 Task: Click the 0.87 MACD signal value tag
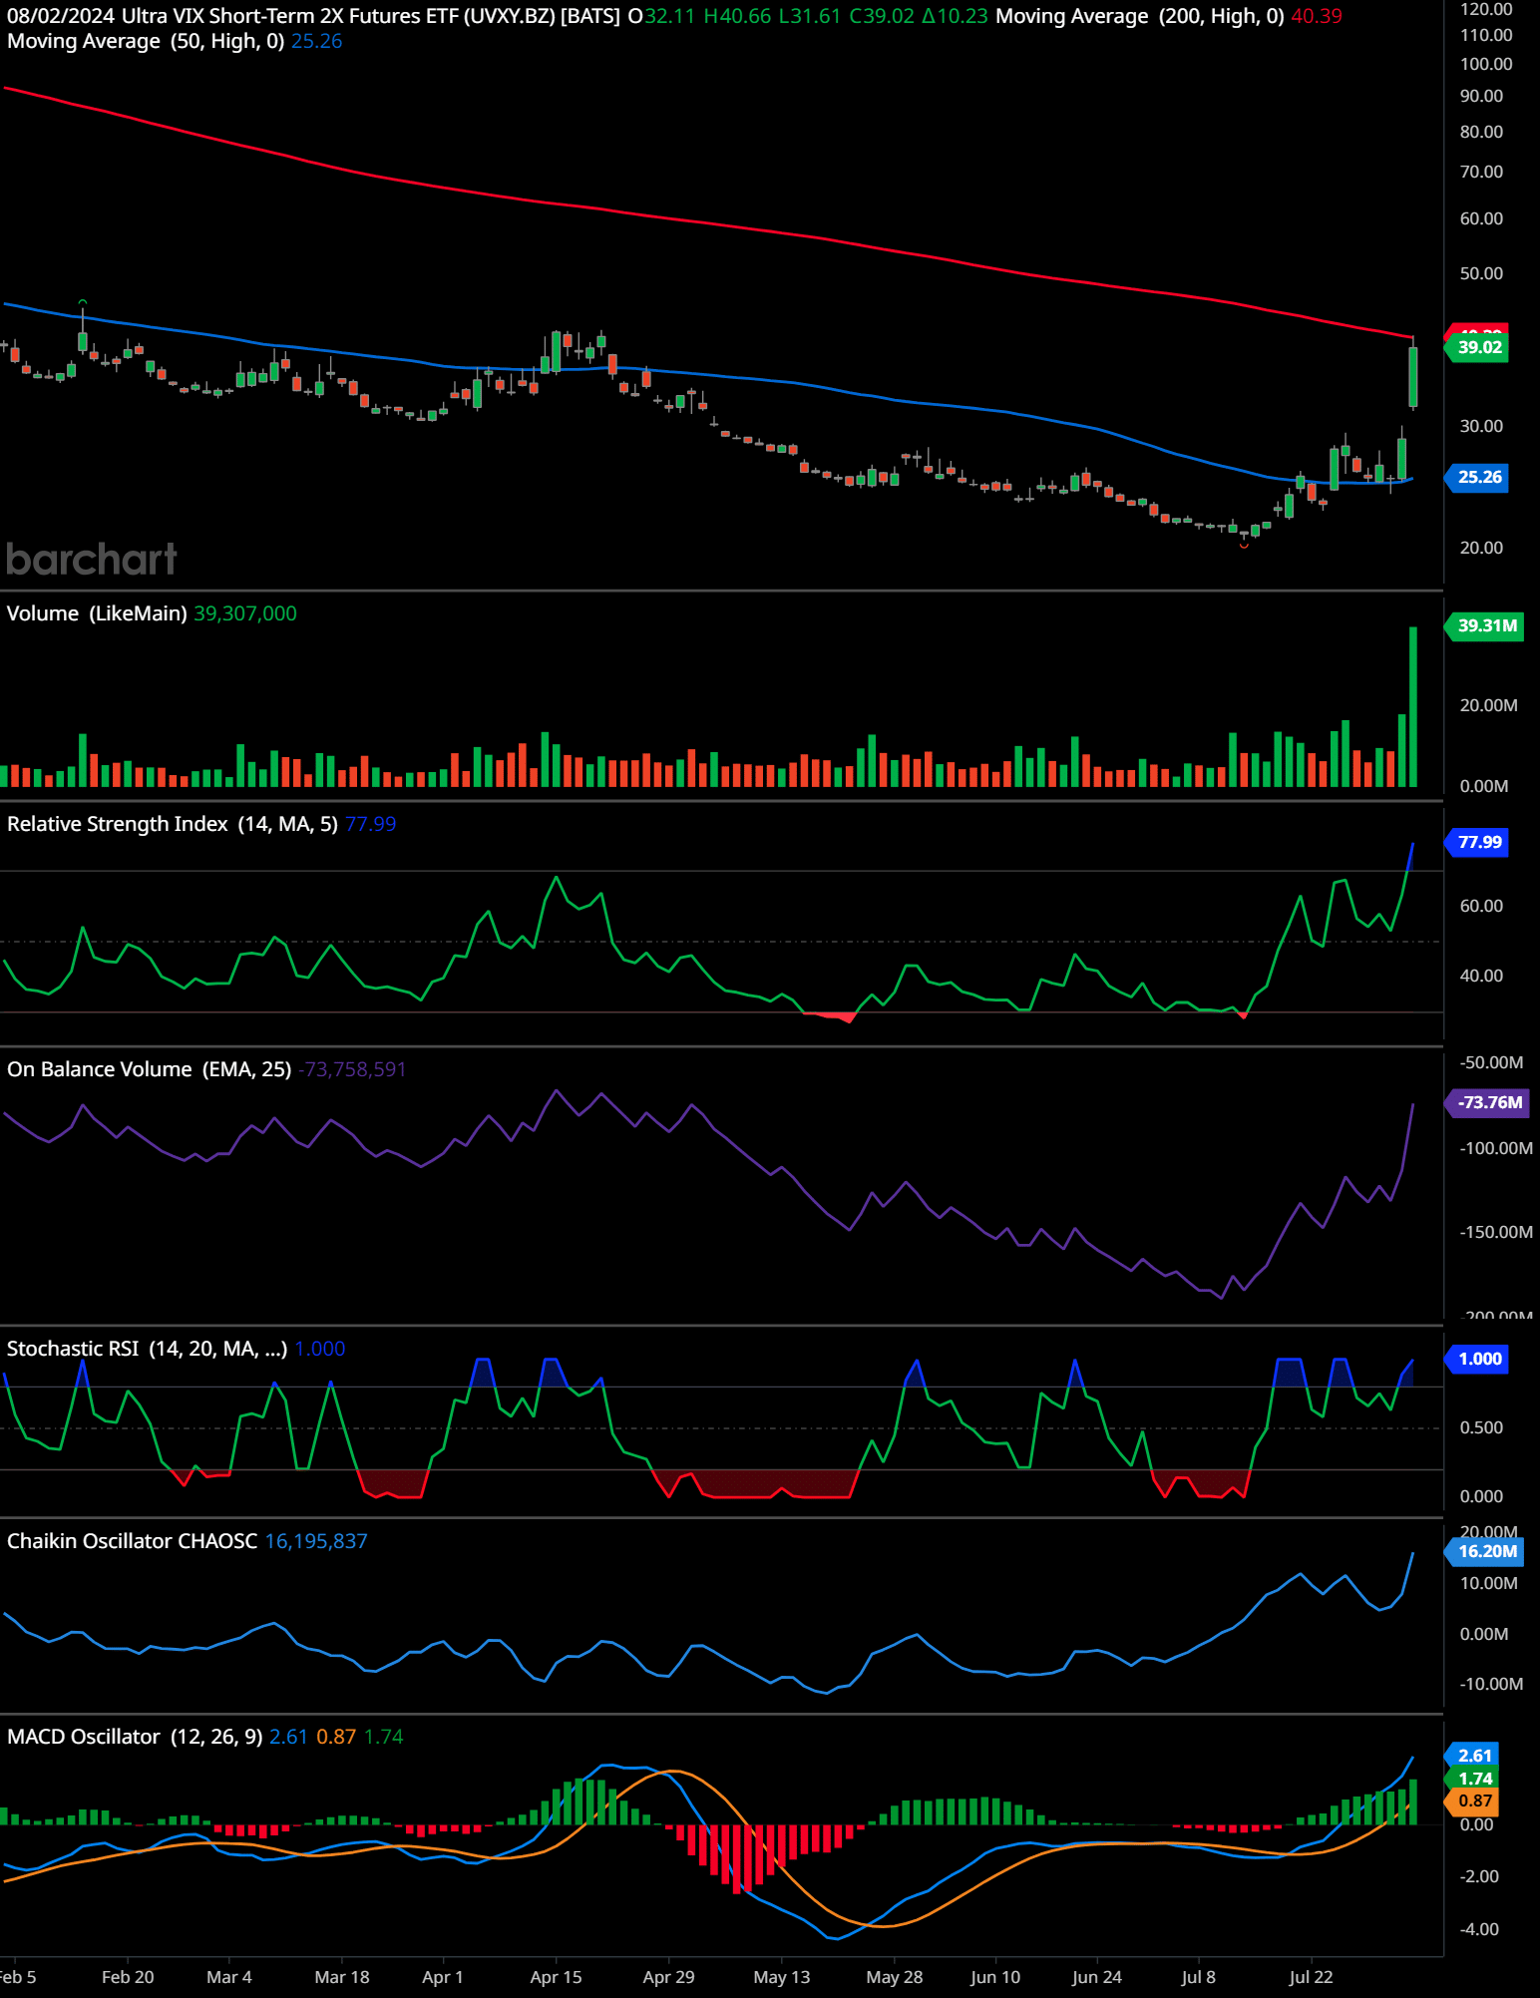[x=1473, y=1801]
